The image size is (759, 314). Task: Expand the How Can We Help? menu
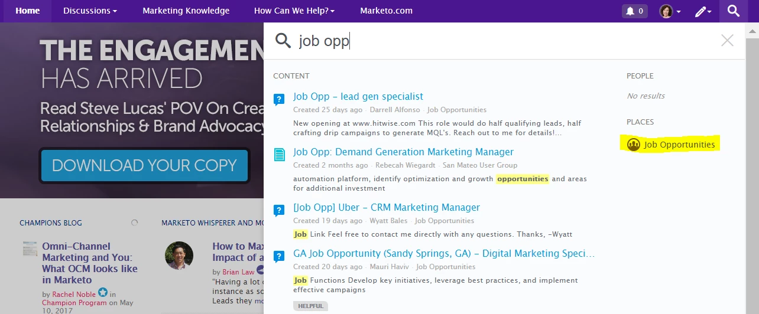pos(294,11)
